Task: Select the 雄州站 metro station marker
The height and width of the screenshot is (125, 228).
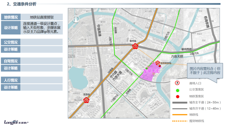Action: (135, 46)
